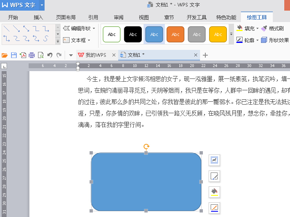Apply the white Abc shape style
This screenshot has width=290, height=217.
[112, 34]
